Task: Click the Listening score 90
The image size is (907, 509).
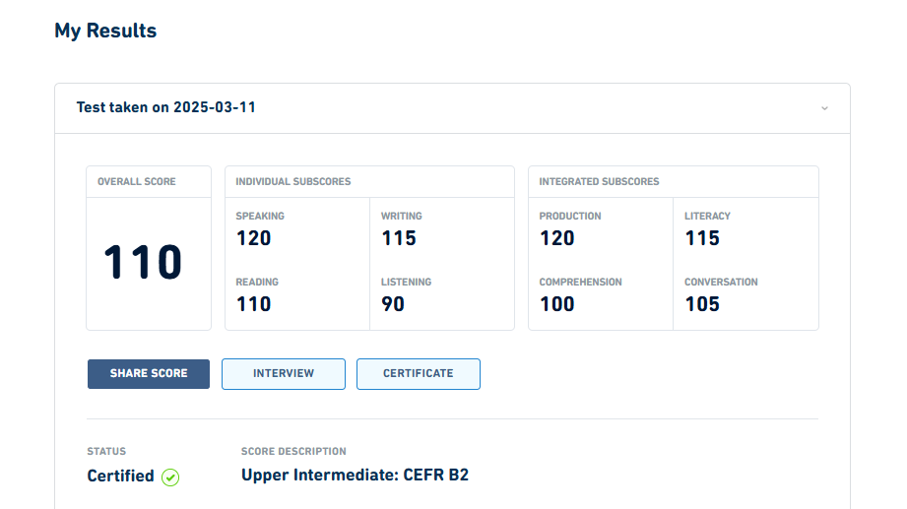Action: coord(393,304)
